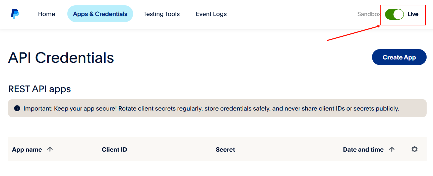Click the Create App button
The width and height of the screenshot is (433, 176).
(x=399, y=57)
